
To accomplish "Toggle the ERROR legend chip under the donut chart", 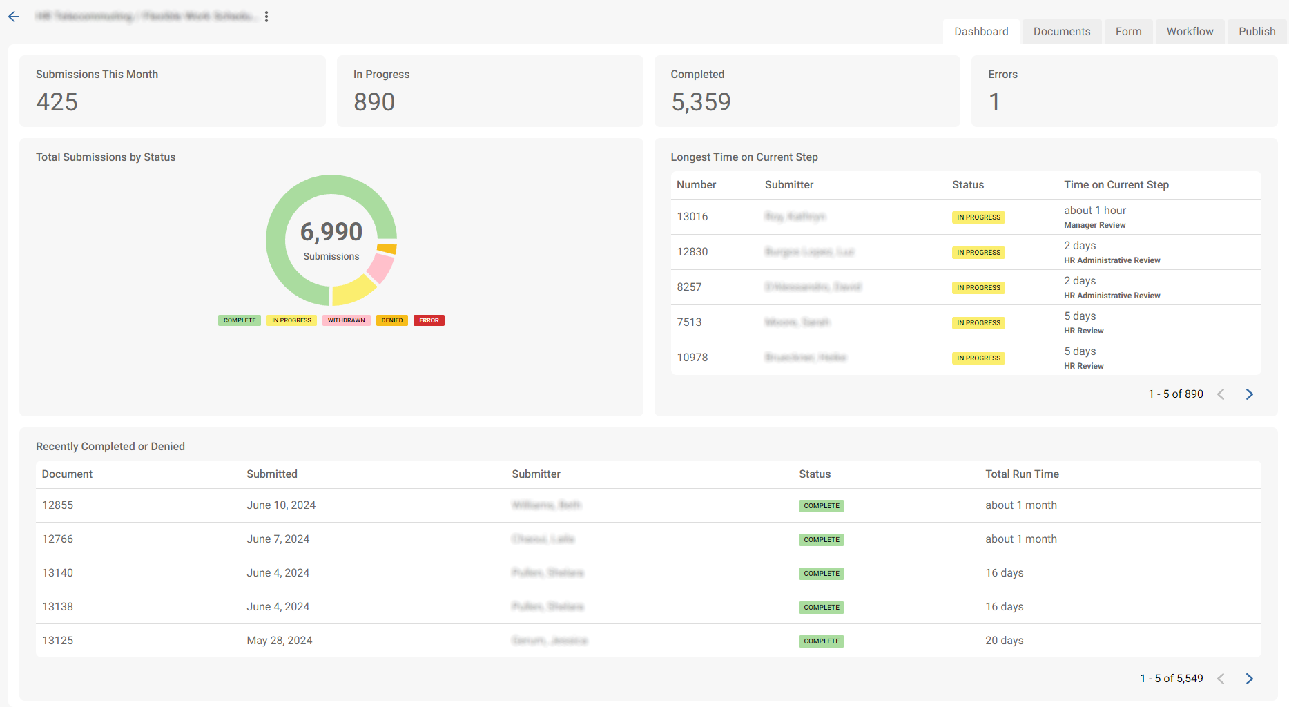I will 429,320.
